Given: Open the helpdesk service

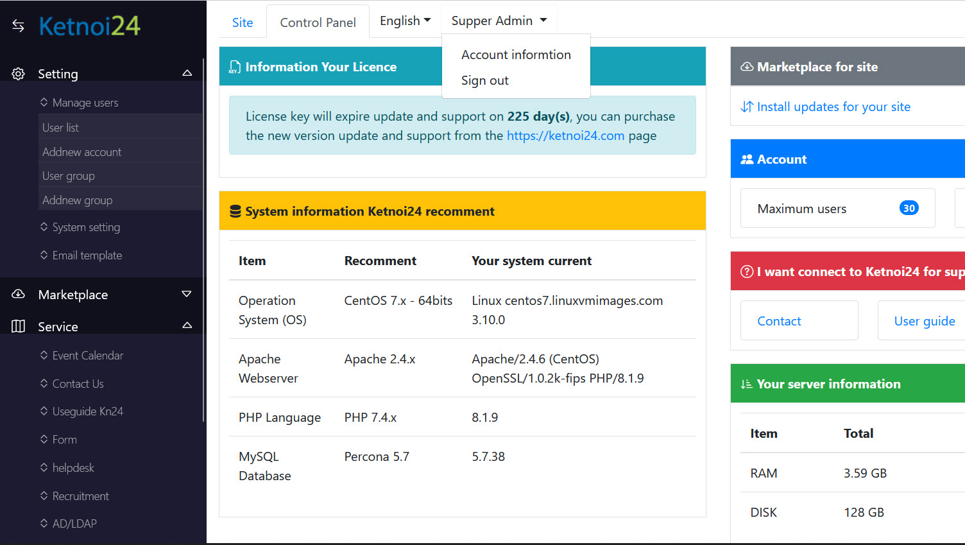Looking at the screenshot, I should click(x=73, y=467).
